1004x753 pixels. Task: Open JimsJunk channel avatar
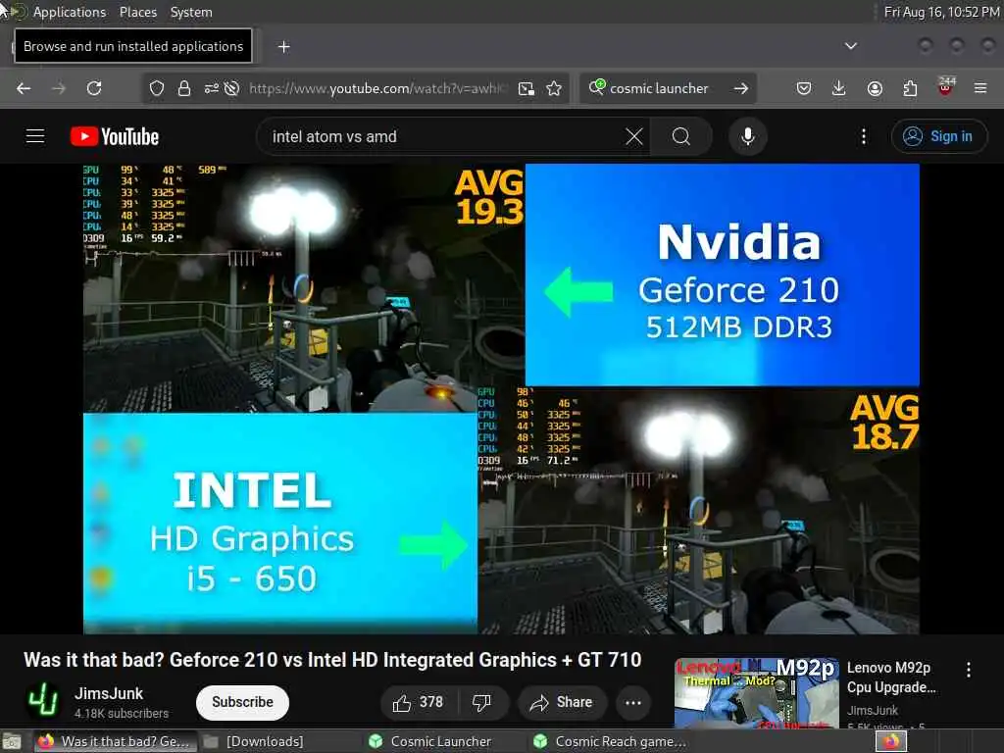point(43,701)
